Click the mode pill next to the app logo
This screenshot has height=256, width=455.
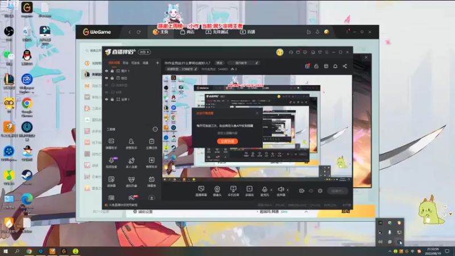(144, 52)
